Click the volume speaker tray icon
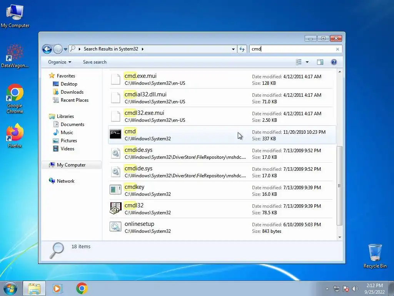 355,289
